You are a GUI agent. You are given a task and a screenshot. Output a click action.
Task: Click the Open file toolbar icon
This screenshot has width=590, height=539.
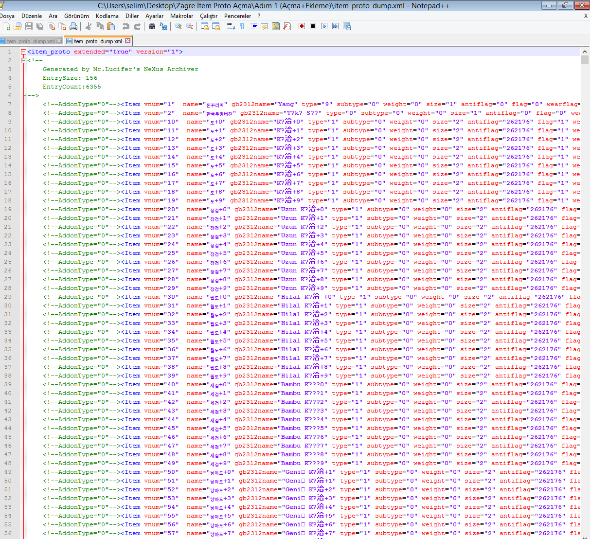[18, 26]
